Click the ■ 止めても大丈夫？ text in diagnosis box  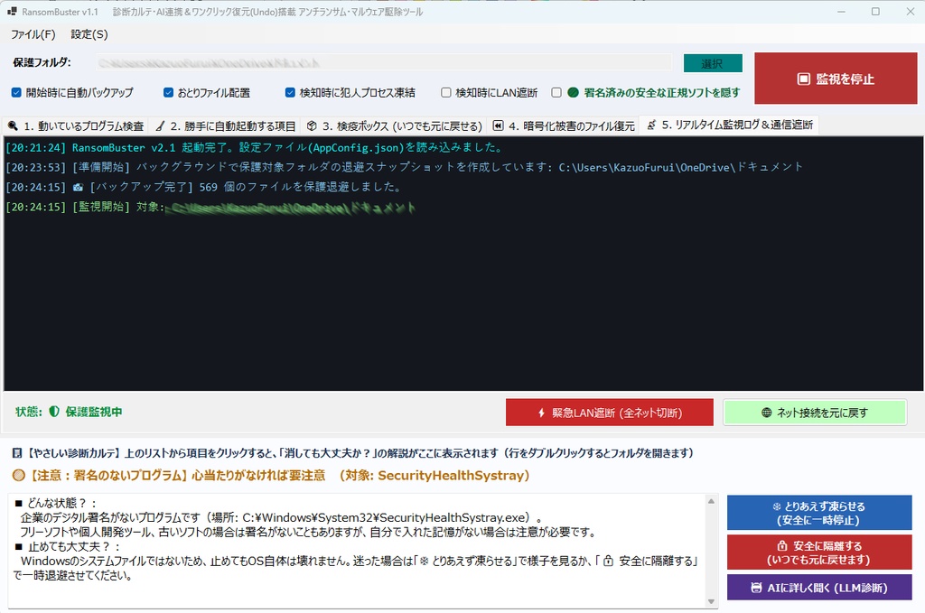[67, 546]
